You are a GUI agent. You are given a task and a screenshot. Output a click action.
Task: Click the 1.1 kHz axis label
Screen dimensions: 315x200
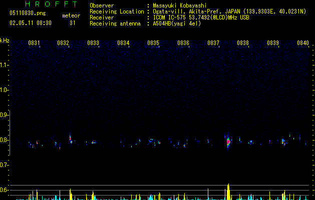click(4, 65)
